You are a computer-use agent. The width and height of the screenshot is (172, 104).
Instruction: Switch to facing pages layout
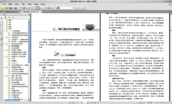pos(141,103)
